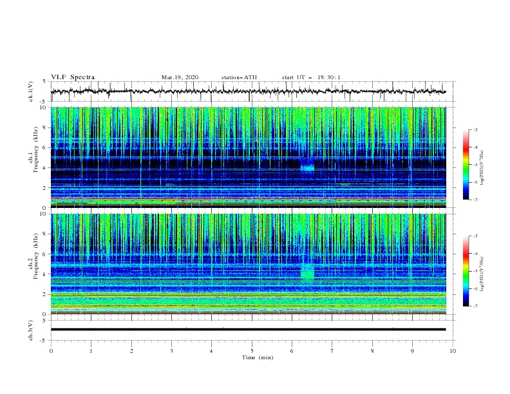The height and width of the screenshot is (394, 510).
Task: Click the 2 minute tick on time axis
Action: point(131,351)
